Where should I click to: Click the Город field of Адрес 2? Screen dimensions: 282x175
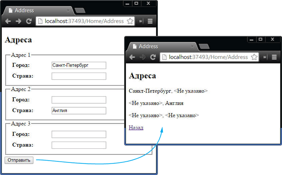(79, 100)
